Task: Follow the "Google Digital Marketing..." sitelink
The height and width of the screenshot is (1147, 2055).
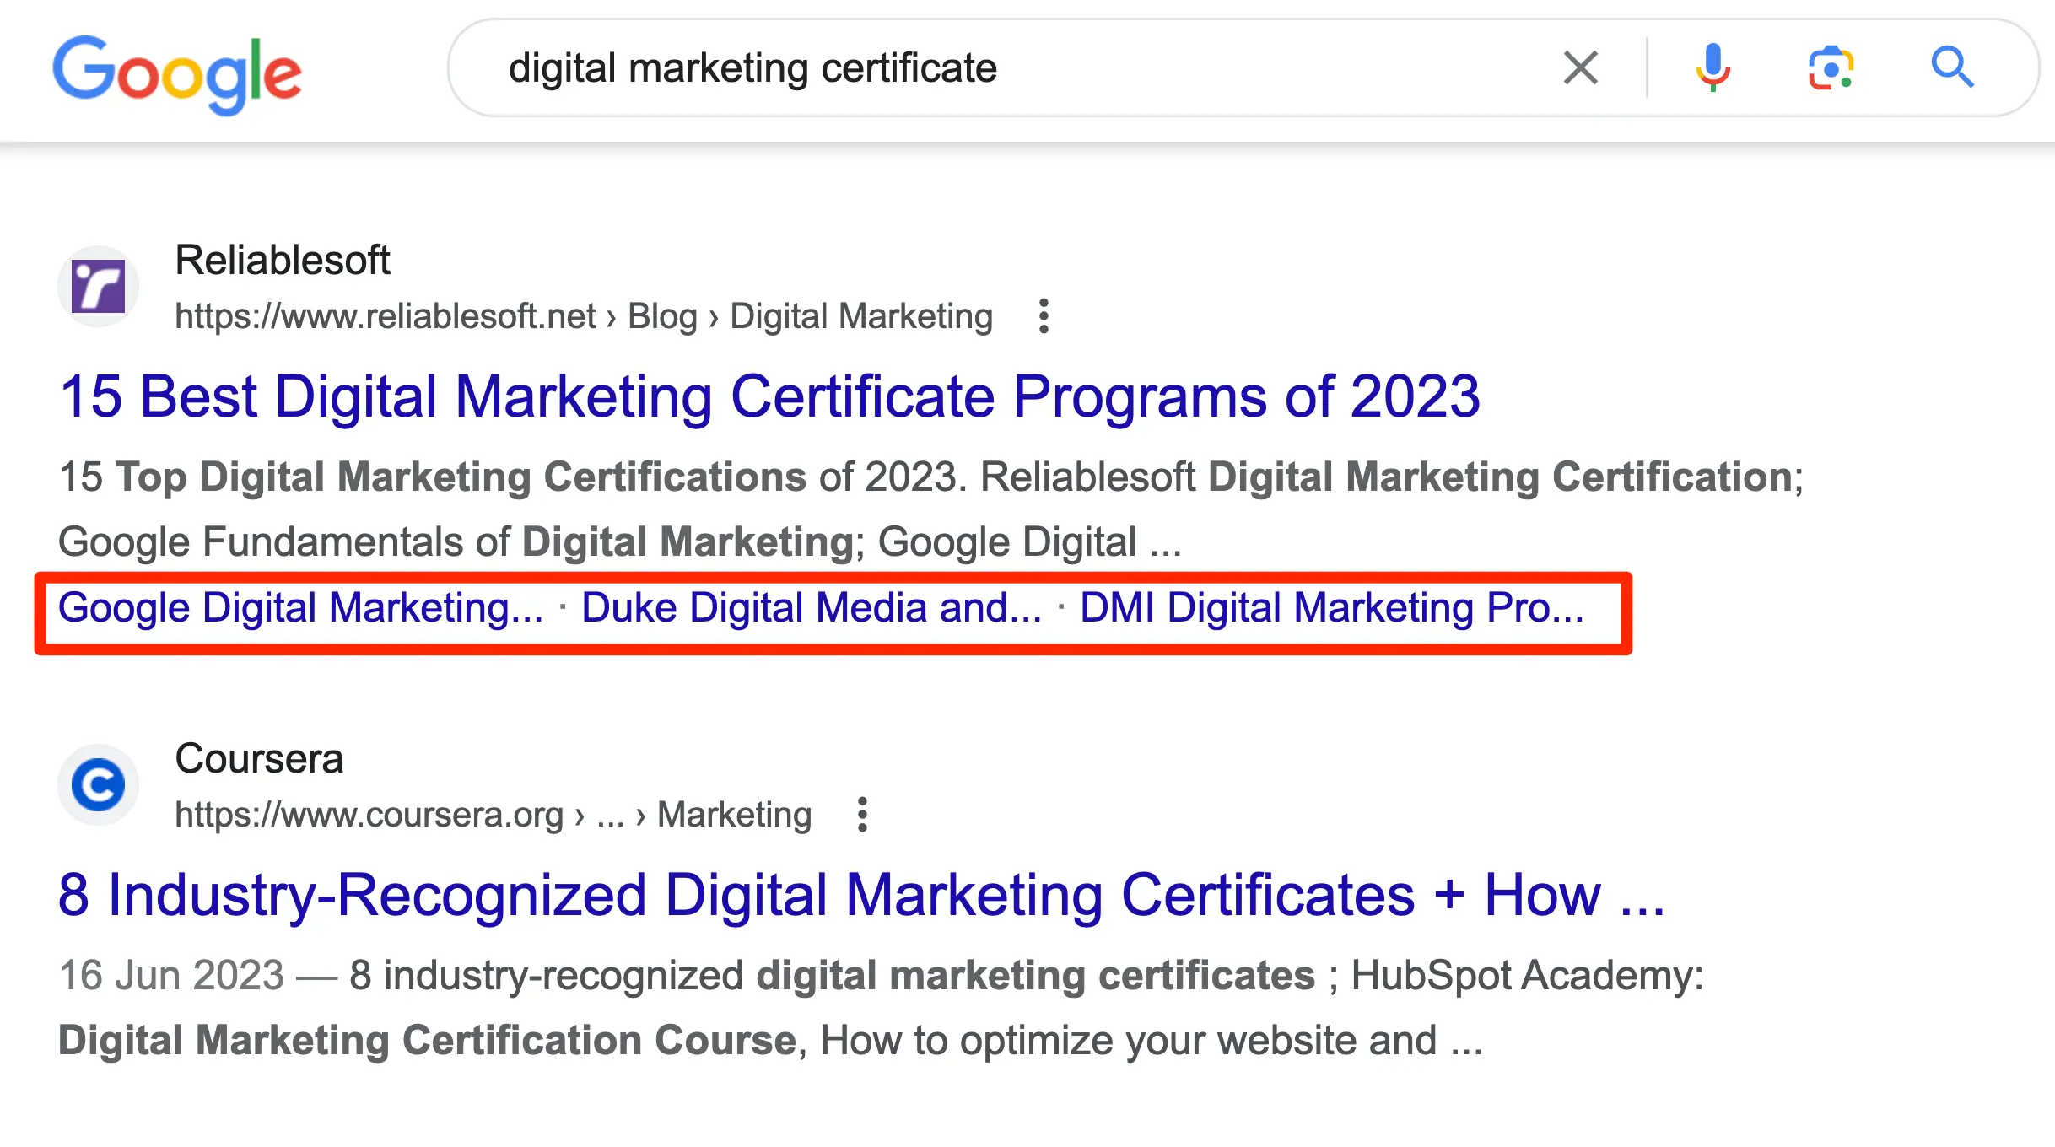Action: coord(301,608)
